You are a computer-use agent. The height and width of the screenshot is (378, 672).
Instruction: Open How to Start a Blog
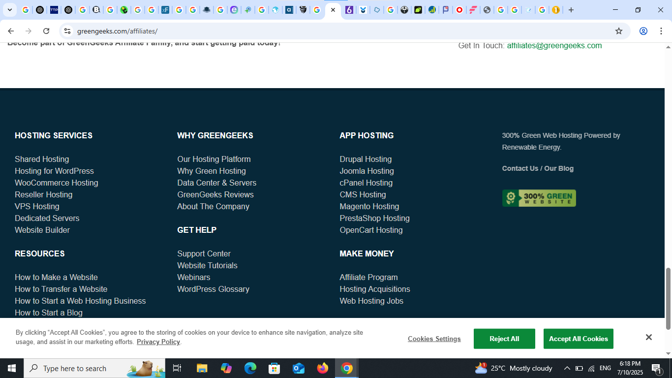point(49,313)
